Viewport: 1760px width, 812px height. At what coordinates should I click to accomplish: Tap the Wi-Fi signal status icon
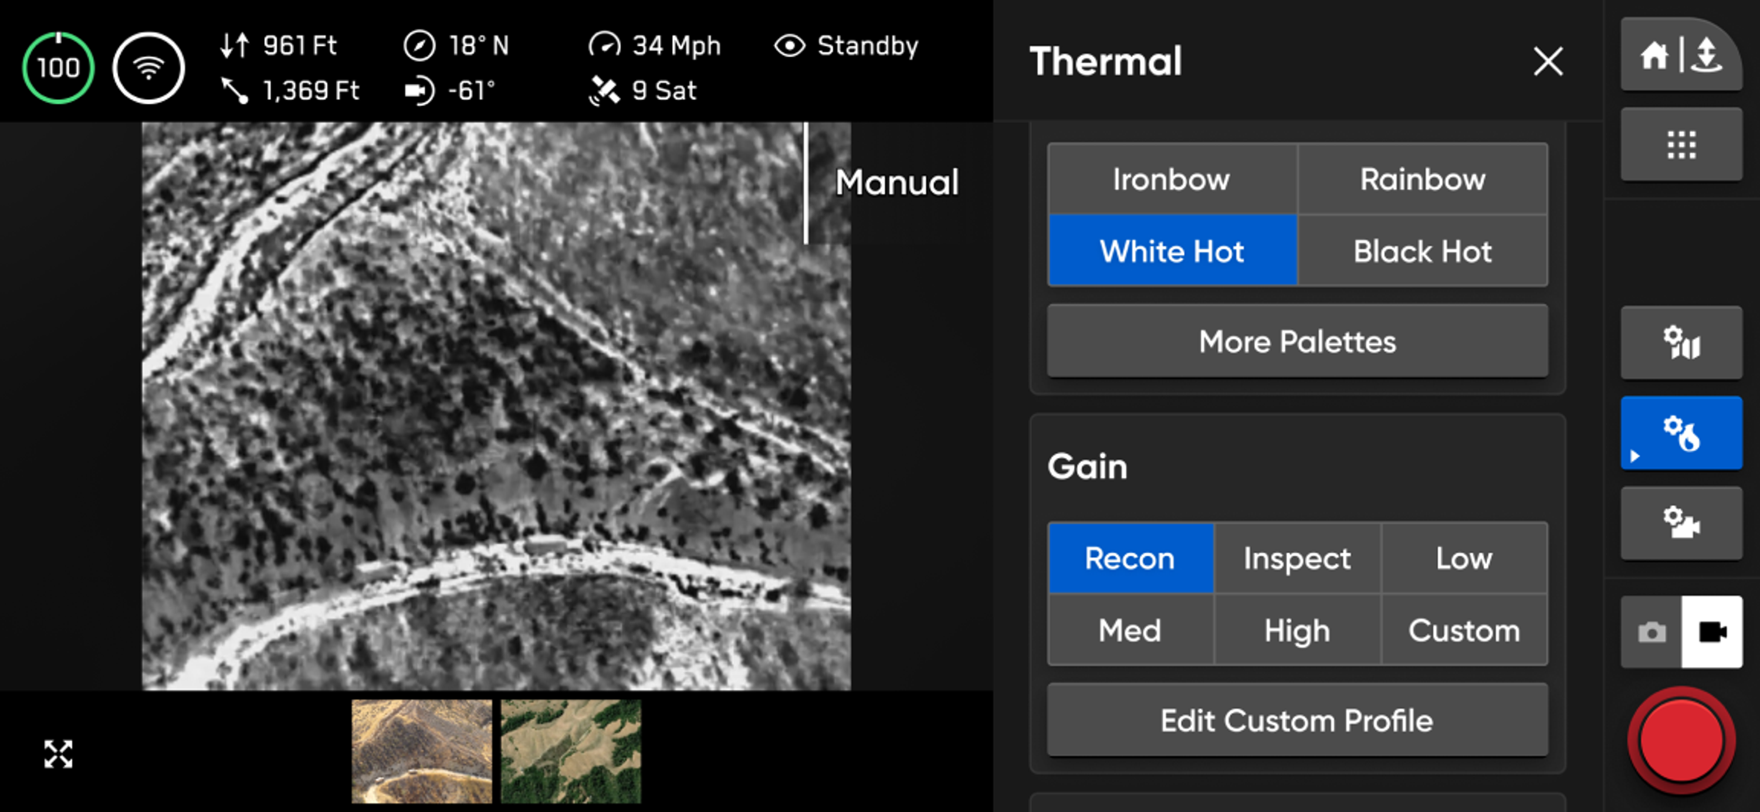(148, 67)
